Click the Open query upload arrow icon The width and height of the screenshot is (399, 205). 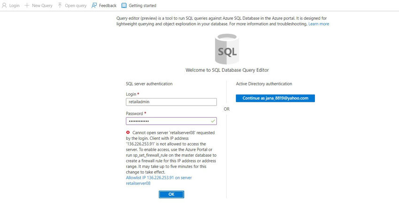(60, 5)
